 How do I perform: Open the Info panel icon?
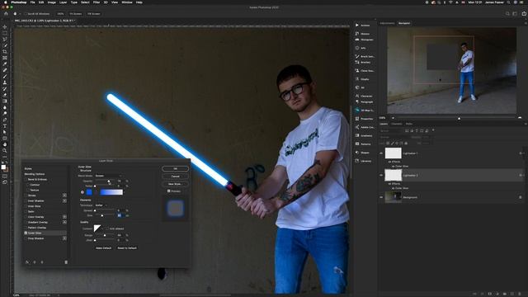click(357, 48)
